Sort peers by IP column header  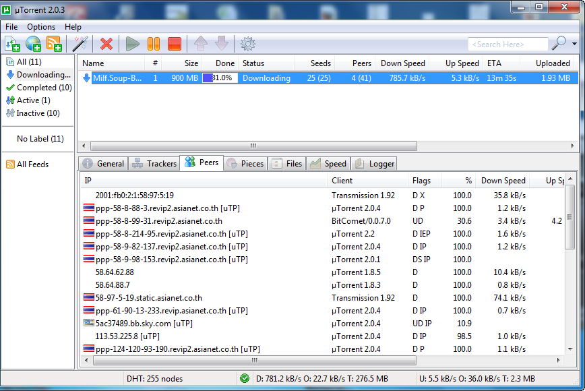click(x=204, y=181)
